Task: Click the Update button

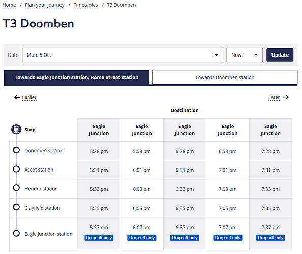Action: click(280, 55)
